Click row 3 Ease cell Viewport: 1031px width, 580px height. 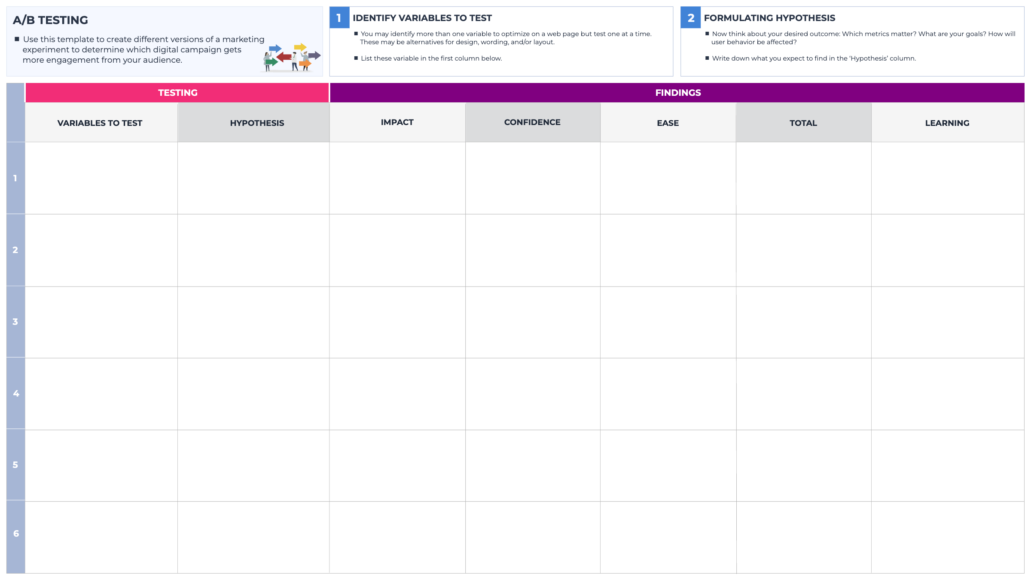[x=668, y=322]
